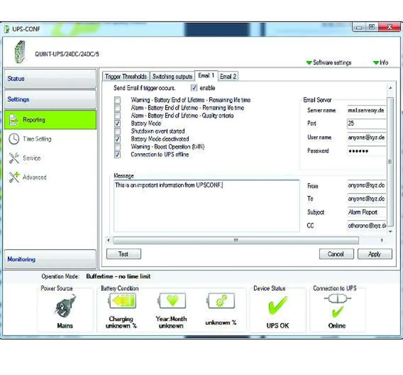Enable the Shutdown event started checkbox

coord(117,131)
